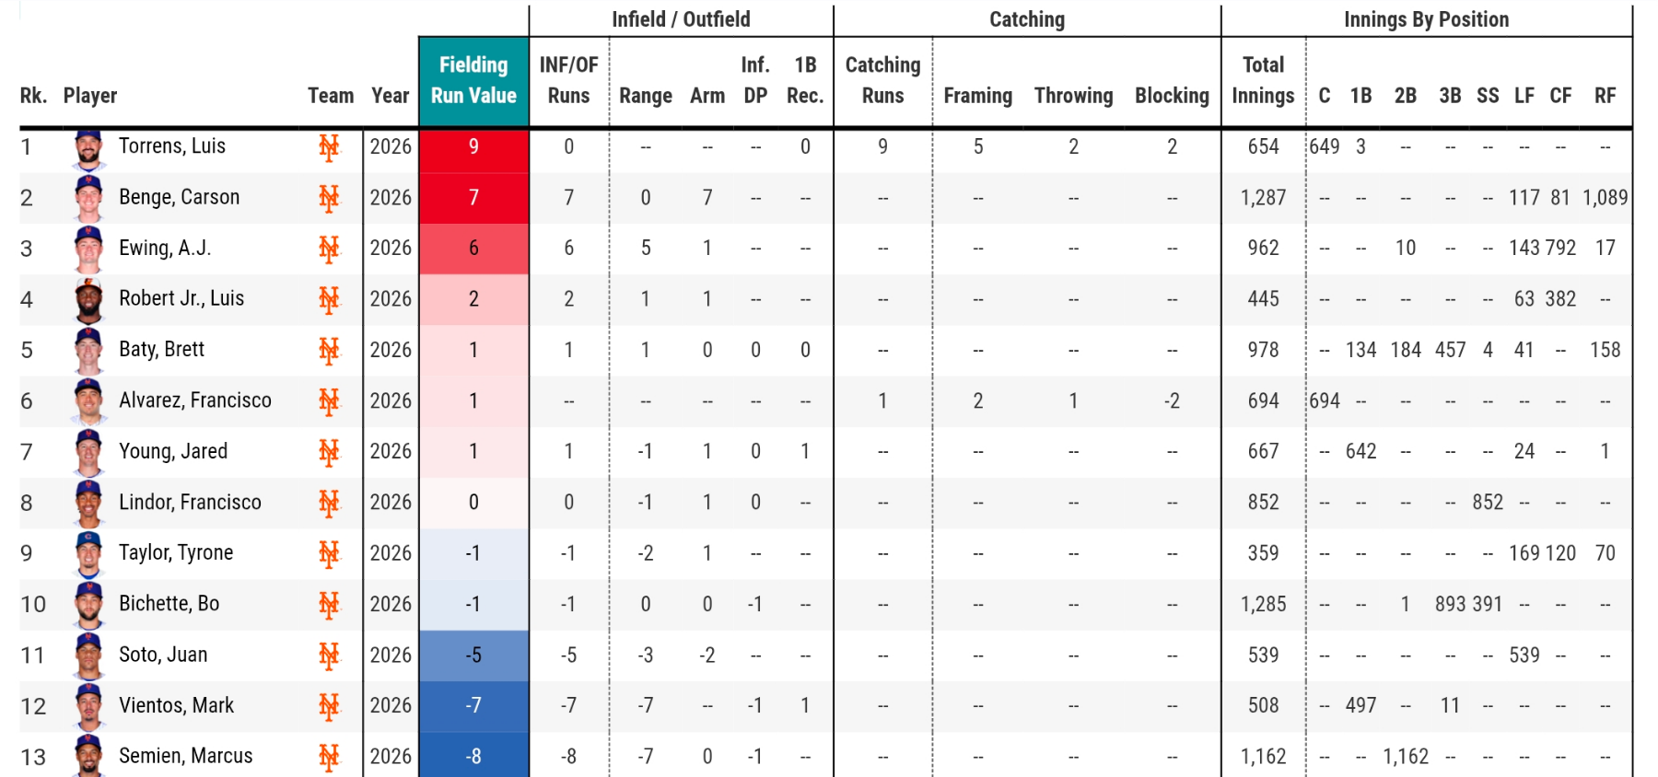The image size is (1658, 777).
Task: Open Carson Benge's headshot photo
Action: (x=88, y=197)
